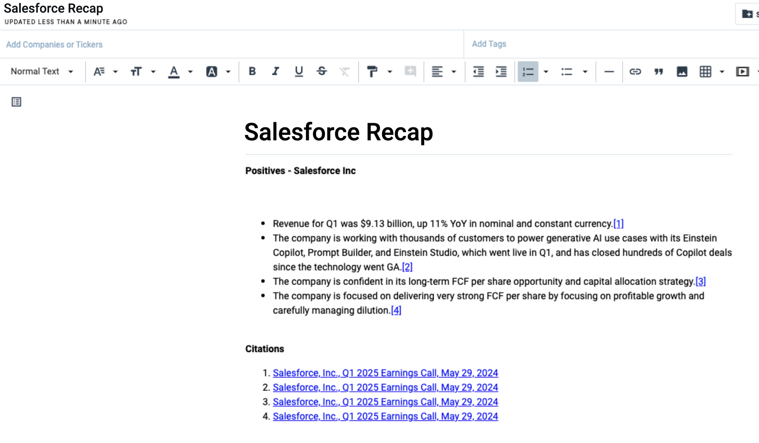The height and width of the screenshot is (443, 759).
Task: Click the insert image icon
Action: tap(682, 72)
